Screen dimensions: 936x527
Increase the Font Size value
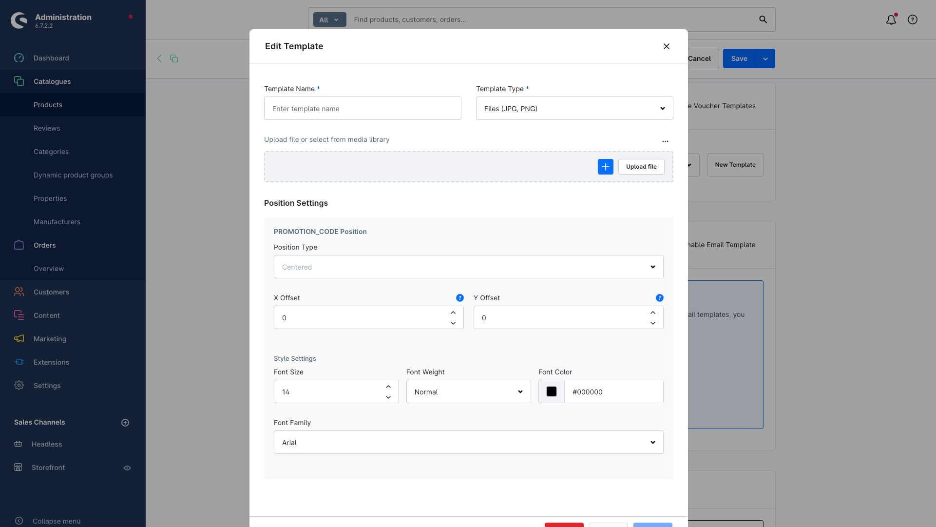(x=388, y=387)
